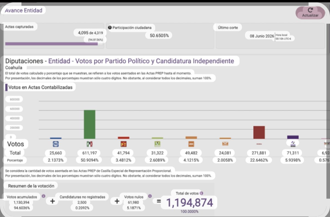Click the help icon beside Participación ciudadana

(x=110, y=28)
